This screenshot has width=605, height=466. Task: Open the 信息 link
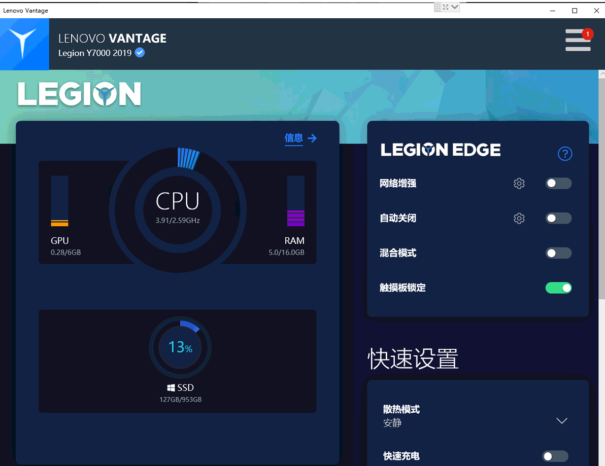pyautogui.click(x=294, y=138)
